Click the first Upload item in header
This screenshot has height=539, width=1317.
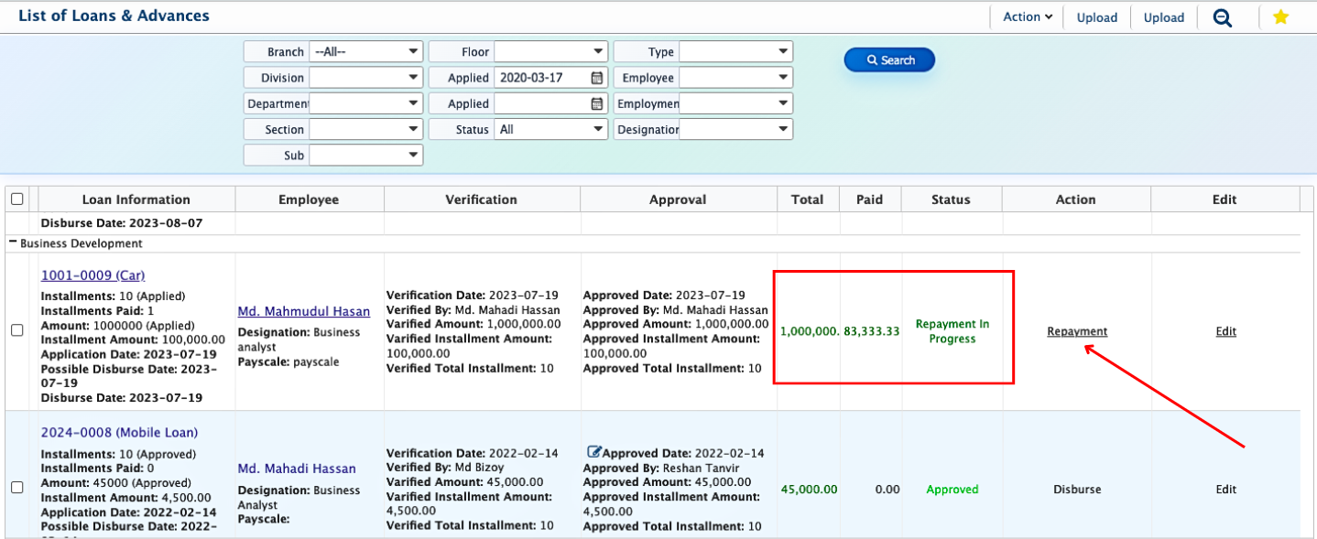[x=1096, y=17]
